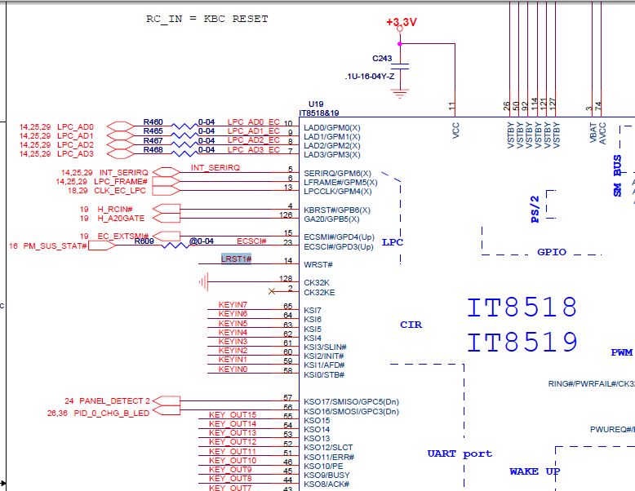Select resistor R609 label
This screenshot has width=635, height=491.
click(144, 241)
